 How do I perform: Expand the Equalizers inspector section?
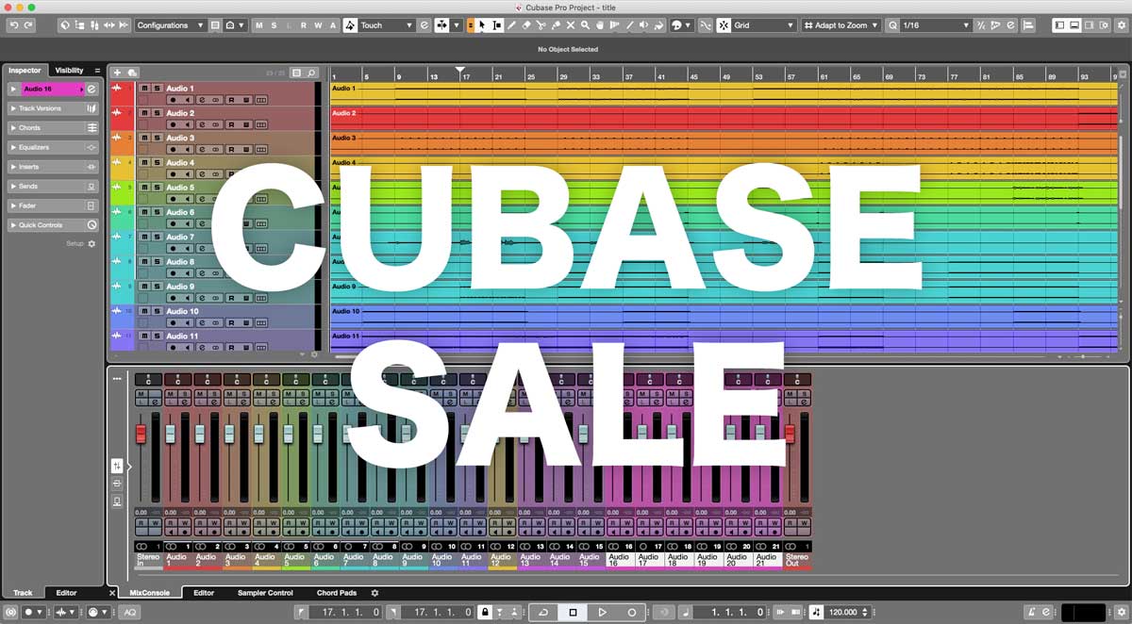(53, 147)
